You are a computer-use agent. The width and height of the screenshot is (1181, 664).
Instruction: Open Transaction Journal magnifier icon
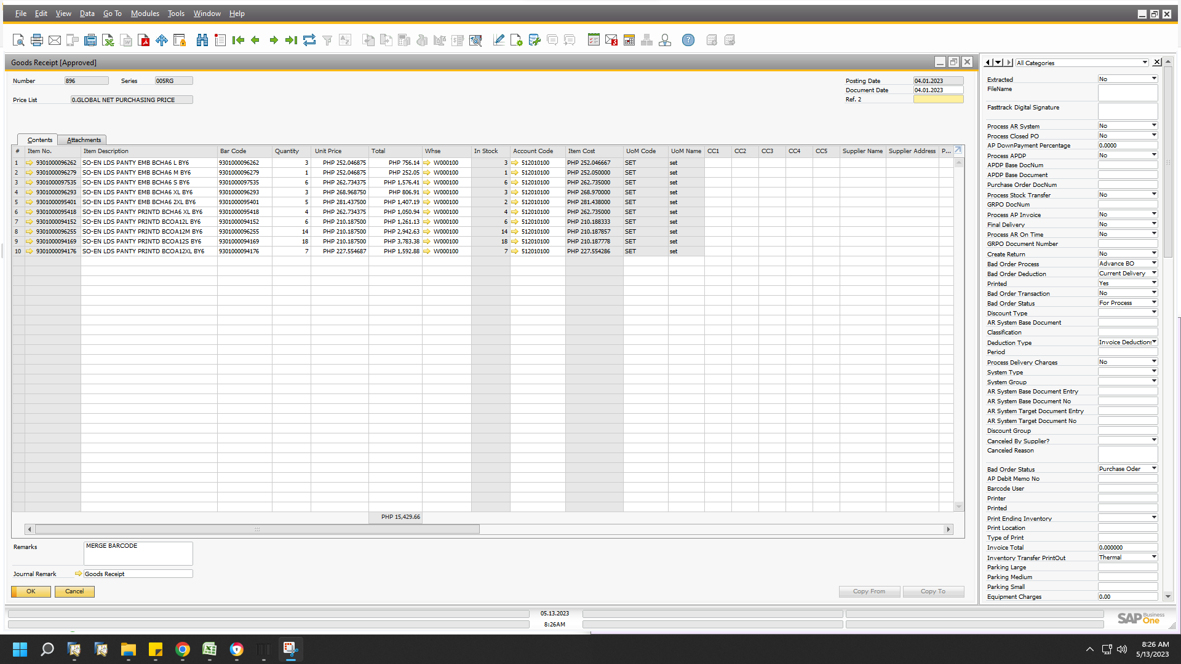(x=475, y=40)
